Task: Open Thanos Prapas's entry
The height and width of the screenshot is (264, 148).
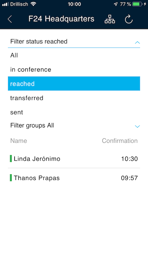Action: tap(74, 178)
